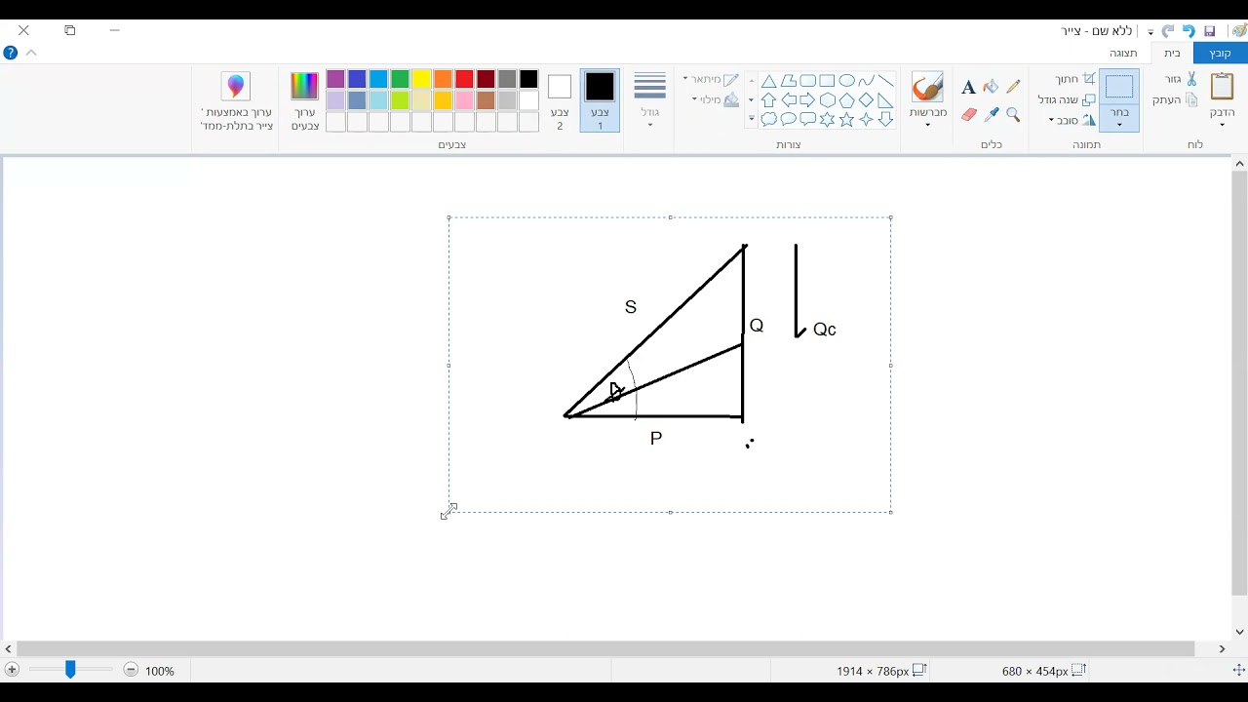Image resolution: width=1248 pixels, height=702 pixels.
Task: Collapse the ribbon with the chevron
Action: pyautogui.click(x=31, y=53)
